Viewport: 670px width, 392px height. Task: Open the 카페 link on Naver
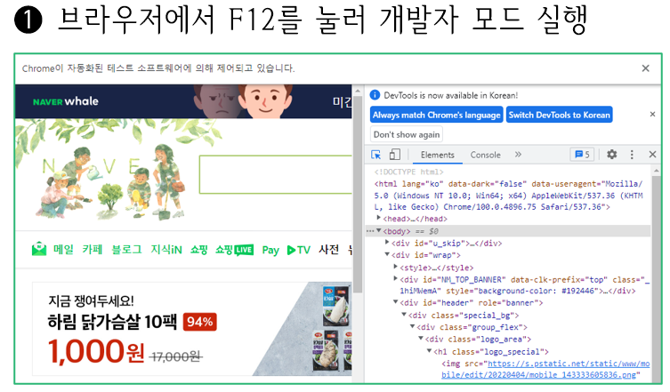pos(93,250)
